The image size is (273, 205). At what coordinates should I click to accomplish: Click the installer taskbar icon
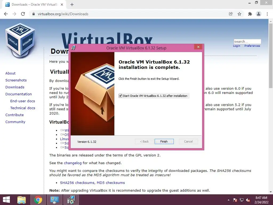[71, 200]
